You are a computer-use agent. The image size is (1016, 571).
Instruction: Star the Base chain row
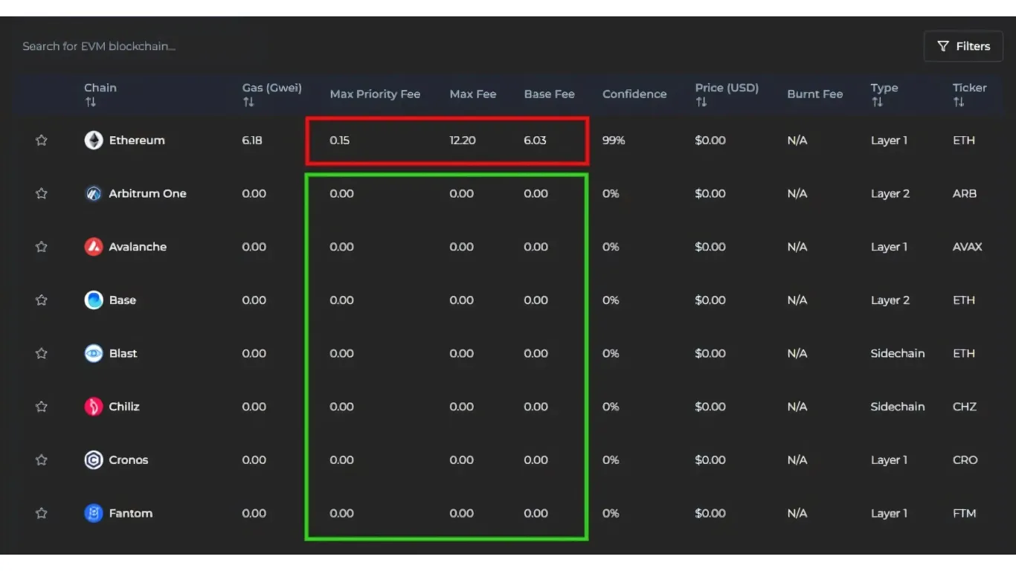42,300
